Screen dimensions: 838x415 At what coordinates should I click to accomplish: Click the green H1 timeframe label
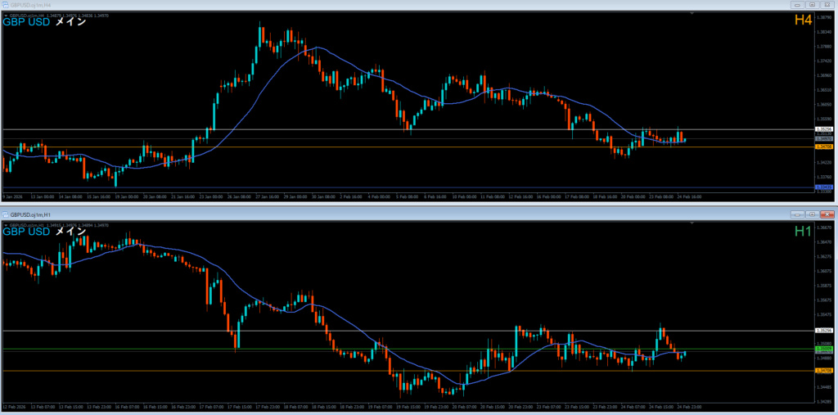pos(804,231)
